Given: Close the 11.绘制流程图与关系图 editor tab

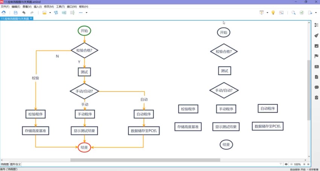Looking at the screenshot, I should click(x=31, y=18).
